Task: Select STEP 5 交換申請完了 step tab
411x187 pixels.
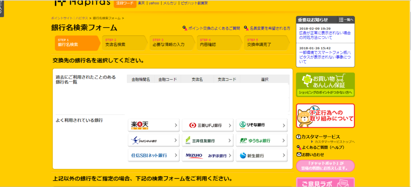Action: coord(267,43)
